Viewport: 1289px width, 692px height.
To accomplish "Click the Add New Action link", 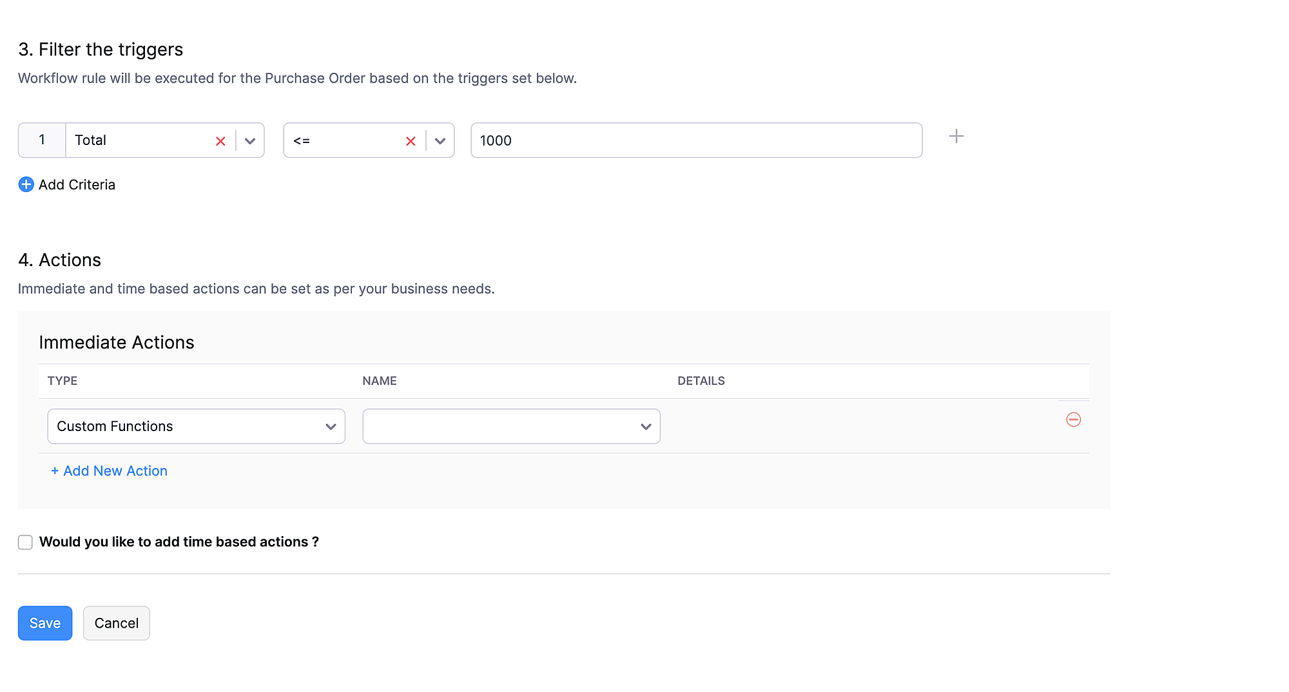I will (109, 471).
